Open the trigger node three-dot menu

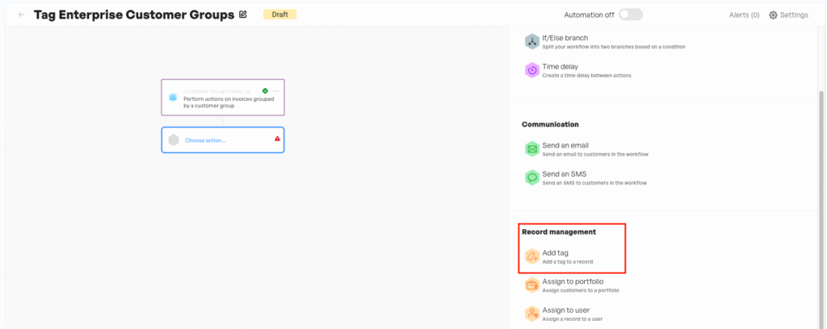(275, 90)
